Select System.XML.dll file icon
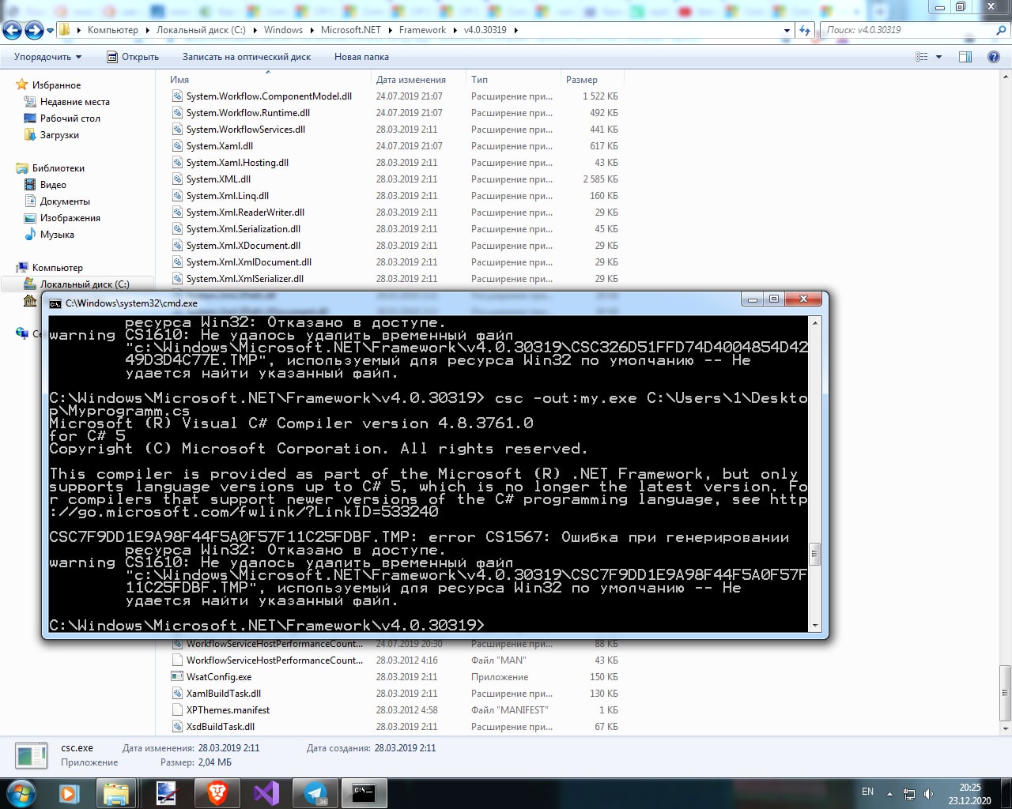The height and width of the screenshot is (809, 1012). tap(178, 179)
